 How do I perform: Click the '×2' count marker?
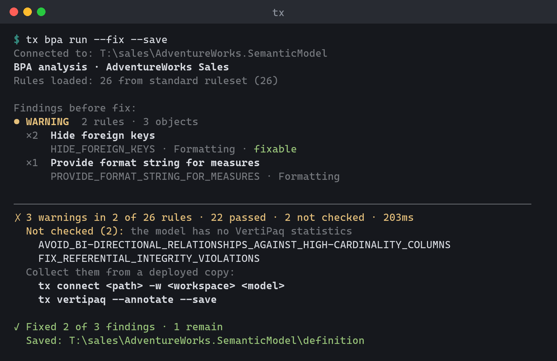click(x=32, y=135)
